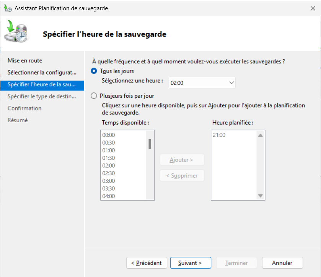Choose 02:30 in 'Temps disponible' list
This screenshot has height=277, width=321.
[109, 173]
